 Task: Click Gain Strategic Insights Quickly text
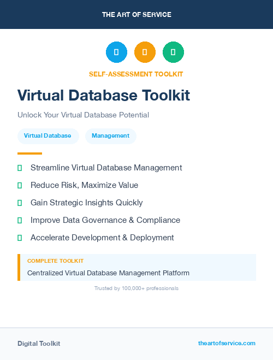point(86,203)
